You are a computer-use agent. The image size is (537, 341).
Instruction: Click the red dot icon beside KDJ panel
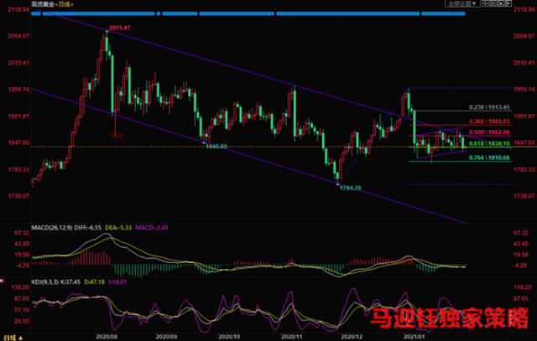click(2, 281)
